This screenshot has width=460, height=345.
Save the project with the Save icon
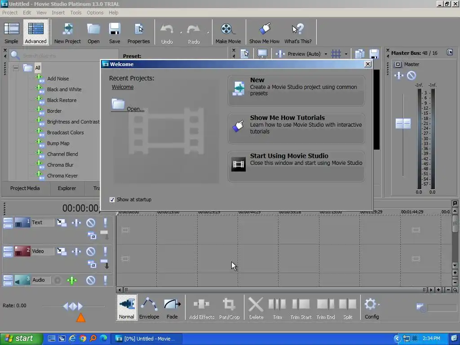[115, 33]
